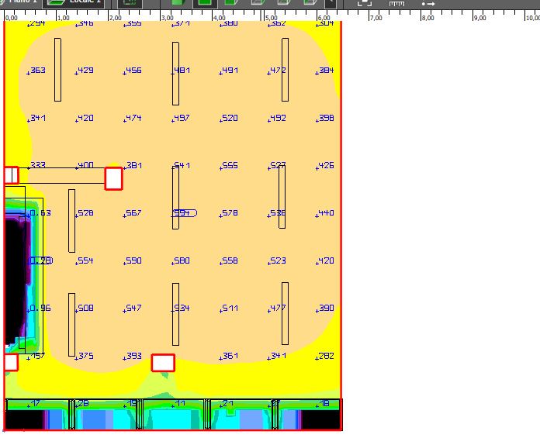This screenshot has width=540, height=438.
Task: Click the calculation point value 400
Action: point(85,165)
